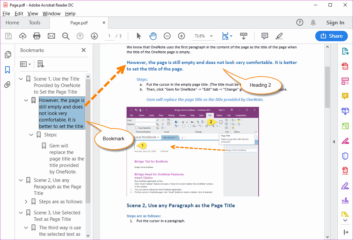Open notifications bell icon
Screen dimensions: 353x240
pyautogui.click(x=313, y=22)
